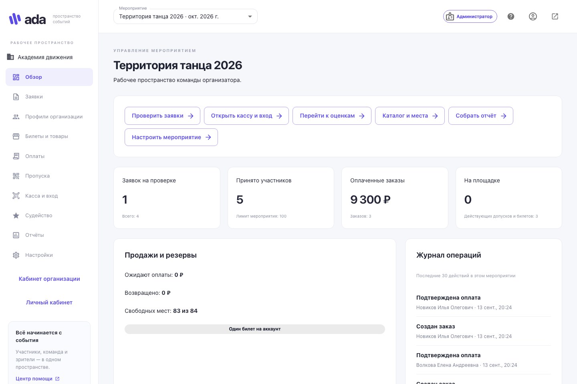Open Судейство via its star icon
The width and height of the screenshot is (577, 384).
16,216
